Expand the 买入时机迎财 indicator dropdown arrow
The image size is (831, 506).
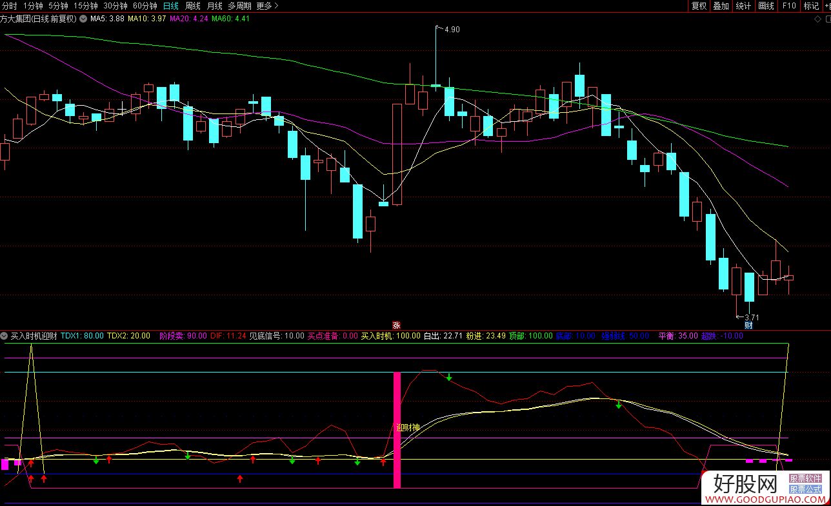[x=5, y=336]
